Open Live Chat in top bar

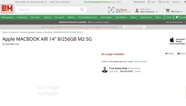pyautogui.click(x=165, y=2)
